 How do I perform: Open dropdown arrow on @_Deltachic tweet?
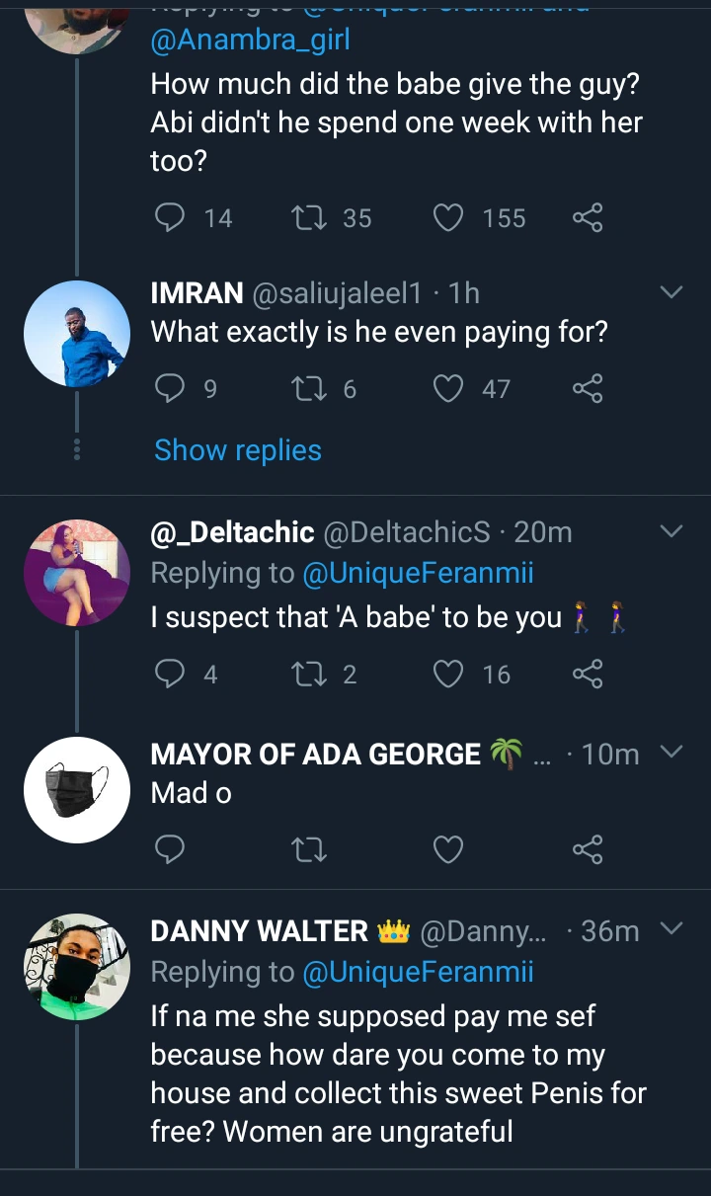[671, 532]
